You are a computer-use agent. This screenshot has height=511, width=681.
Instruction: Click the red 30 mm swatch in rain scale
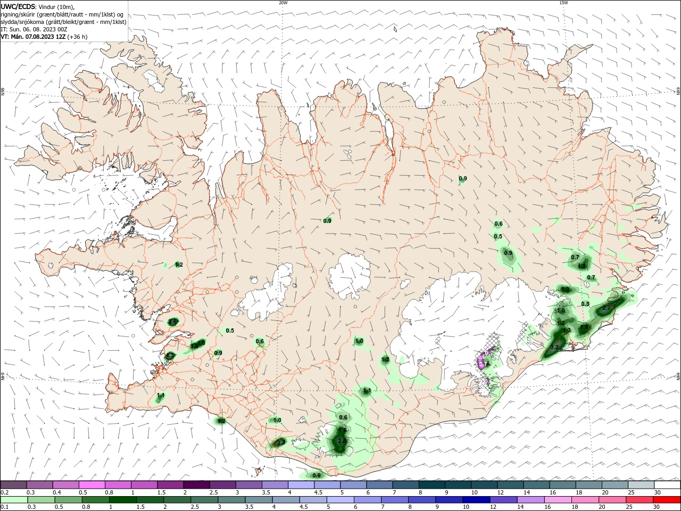click(667, 500)
